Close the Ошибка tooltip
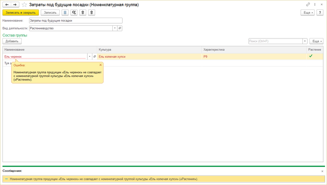Viewport: 327px width, 185px height. coord(101,65)
